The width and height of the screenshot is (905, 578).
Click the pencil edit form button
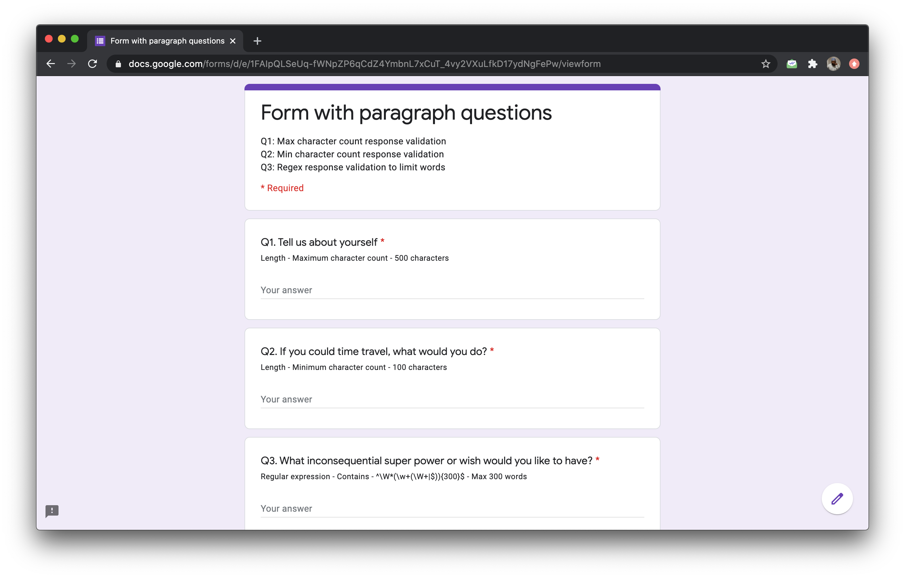(837, 499)
